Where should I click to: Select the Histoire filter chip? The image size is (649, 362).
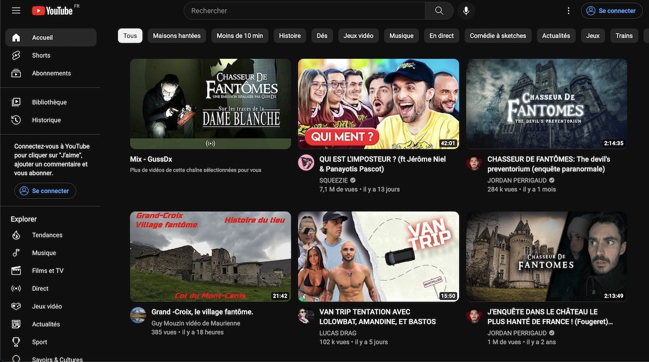(290, 36)
